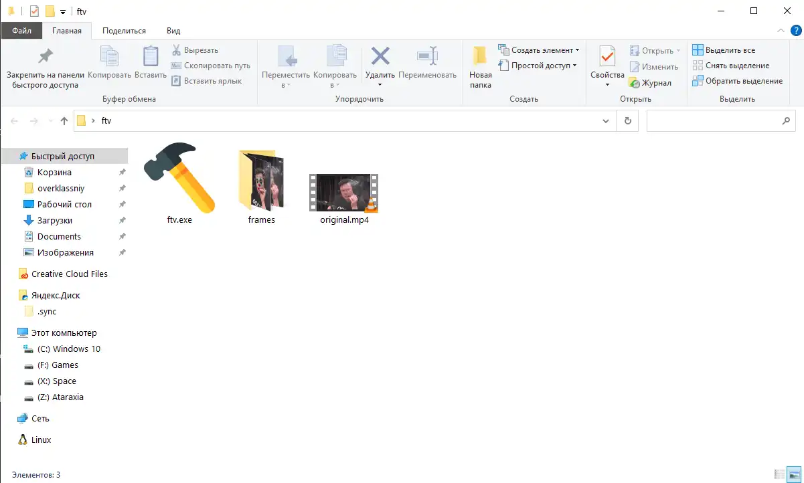Click the Изменить ribbon command
Image resolution: width=804 pixels, height=483 pixels.
coord(653,67)
